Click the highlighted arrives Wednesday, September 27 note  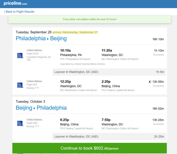coord(75,32)
